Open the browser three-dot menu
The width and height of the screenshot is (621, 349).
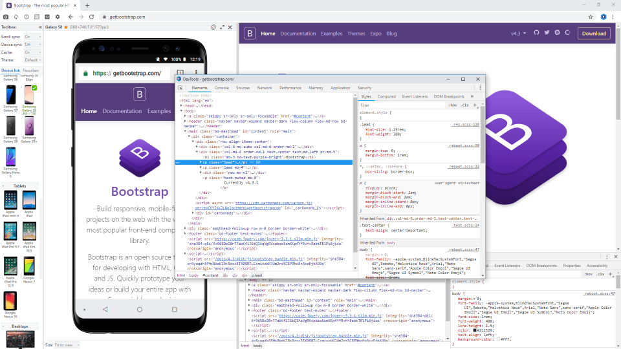tap(613, 17)
